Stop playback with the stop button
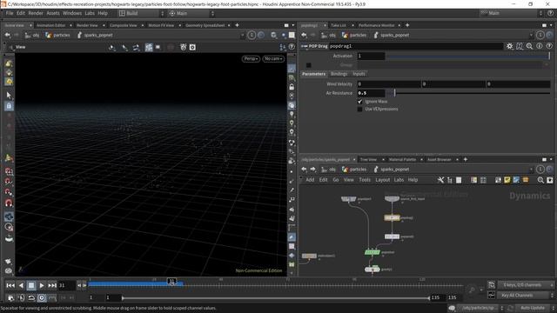The width and height of the screenshot is (557, 313). click(x=31, y=285)
